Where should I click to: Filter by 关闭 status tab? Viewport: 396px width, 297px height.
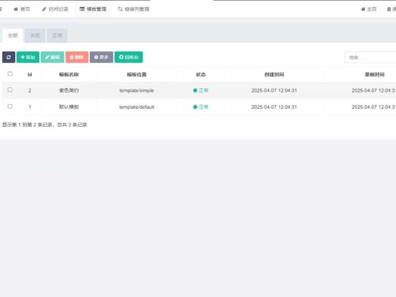point(35,36)
